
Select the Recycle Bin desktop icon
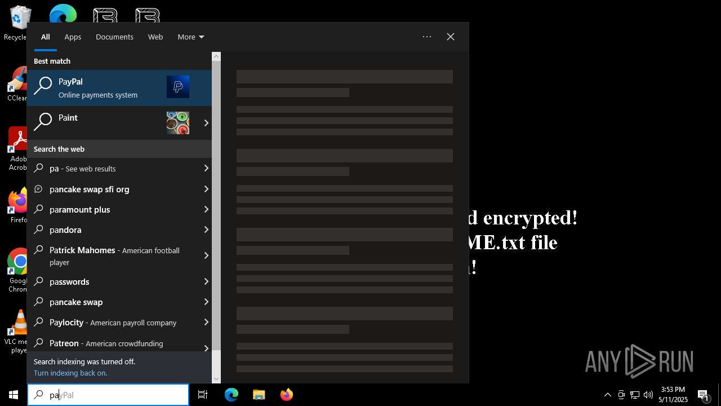coord(17,23)
